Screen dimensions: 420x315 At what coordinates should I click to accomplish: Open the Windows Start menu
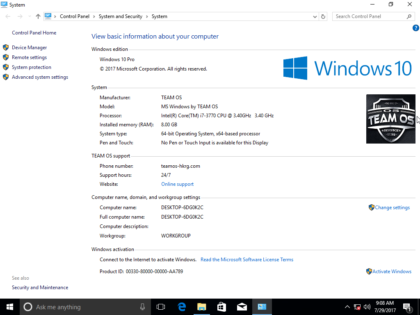click(x=10, y=307)
